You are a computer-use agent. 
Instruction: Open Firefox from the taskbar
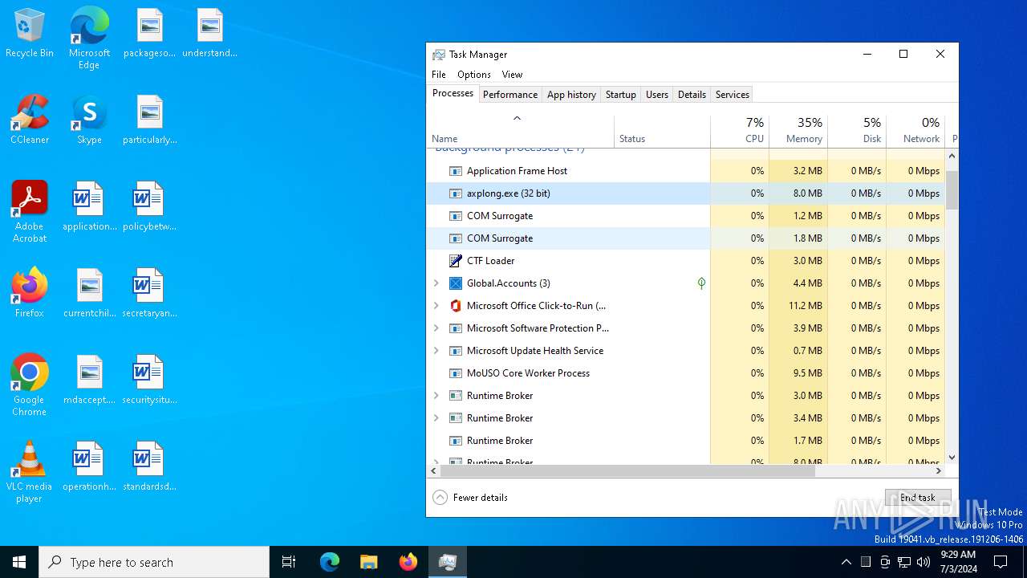click(x=408, y=562)
